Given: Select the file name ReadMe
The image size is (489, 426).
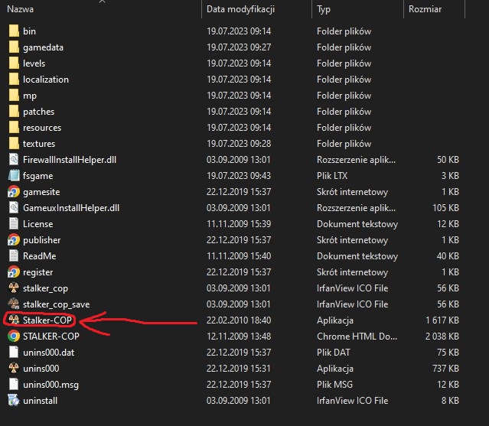Looking at the screenshot, I should 39,256.
